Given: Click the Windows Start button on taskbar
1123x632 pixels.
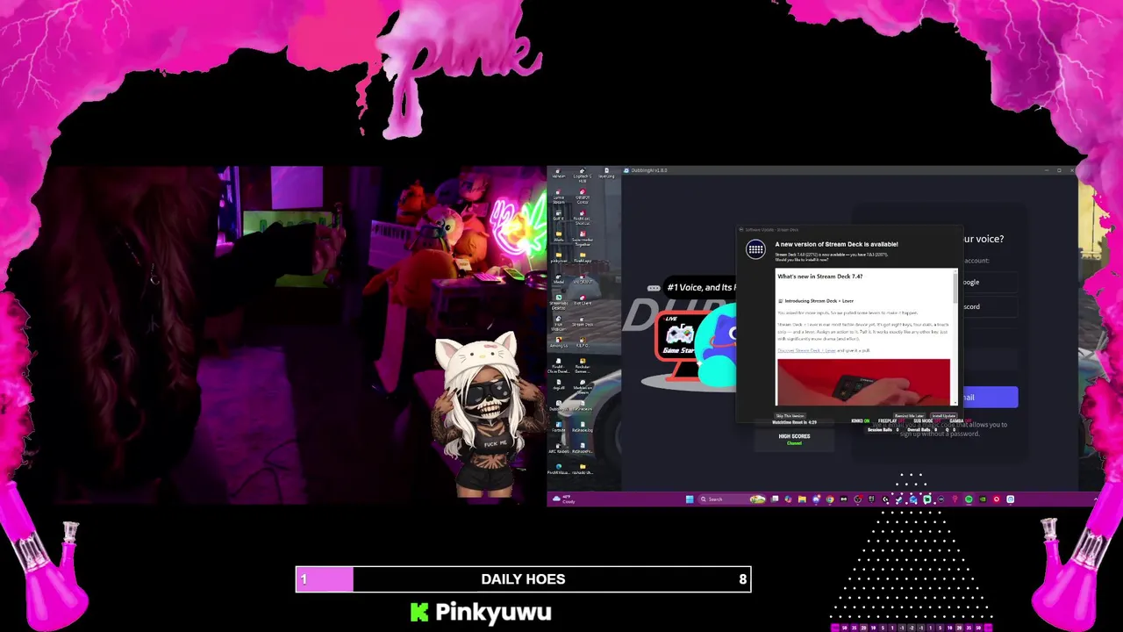Looking at the screenshot, I should tap(690, 499).
